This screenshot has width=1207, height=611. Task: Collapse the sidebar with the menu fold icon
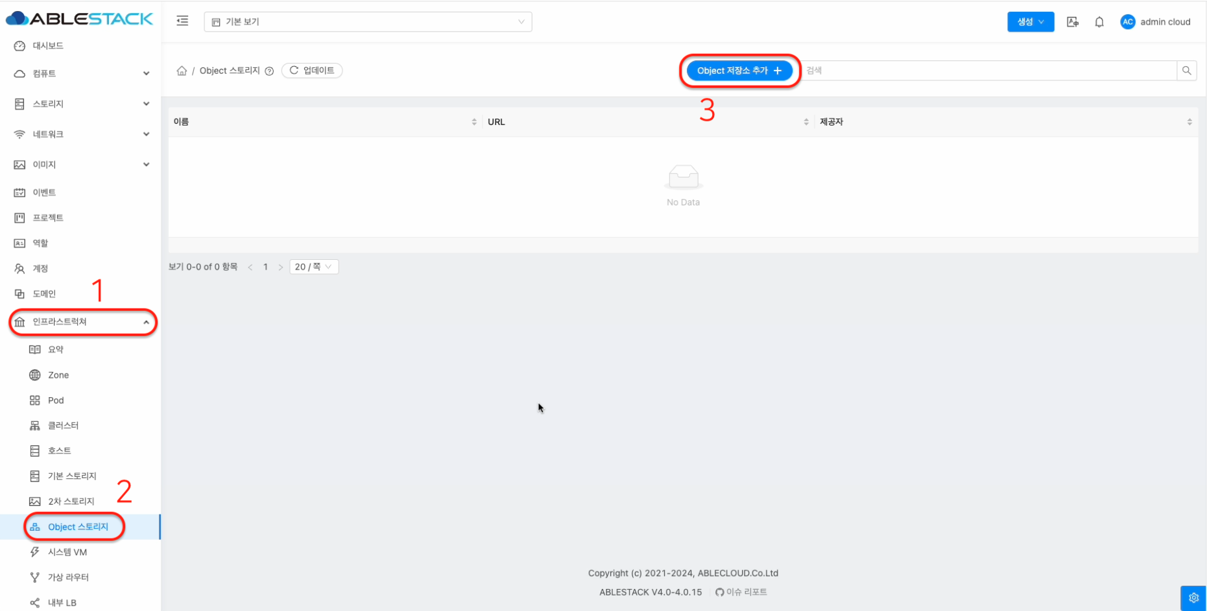click(x=182, y=21)
